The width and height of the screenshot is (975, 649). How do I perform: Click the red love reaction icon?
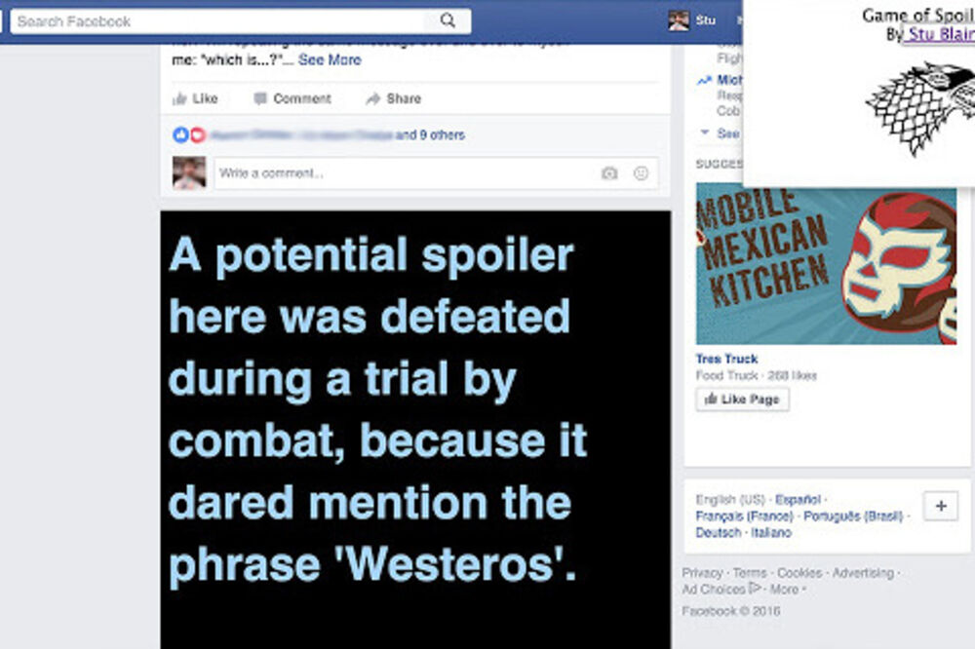(198, 134)
